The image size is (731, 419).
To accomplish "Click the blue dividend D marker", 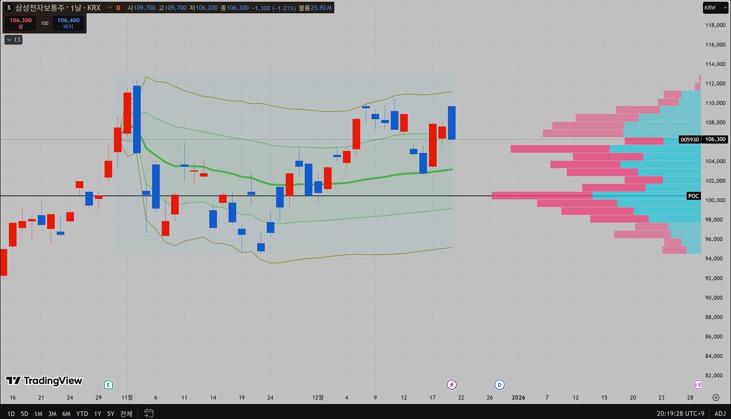I will 499,384.
